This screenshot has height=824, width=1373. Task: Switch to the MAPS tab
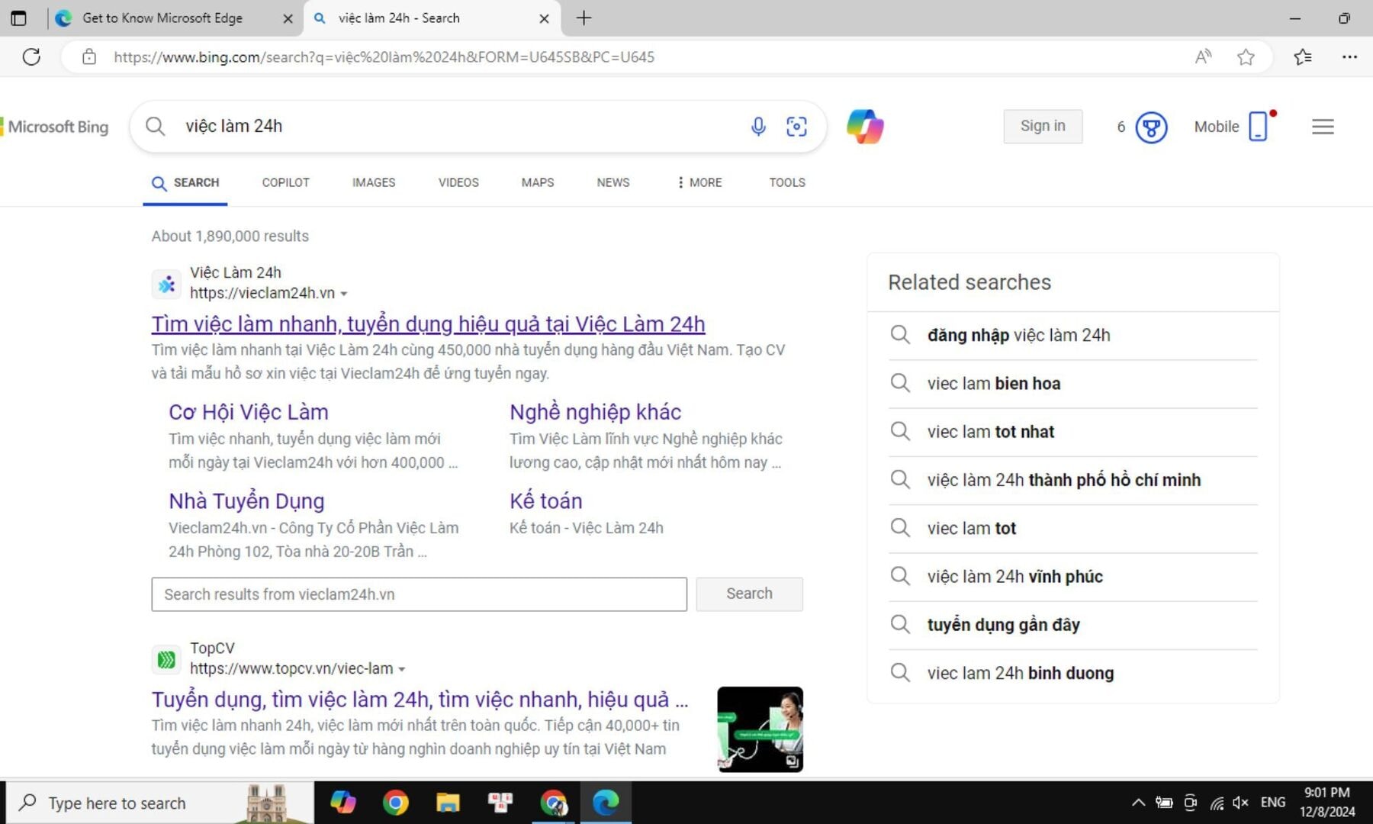coord(538,182)
